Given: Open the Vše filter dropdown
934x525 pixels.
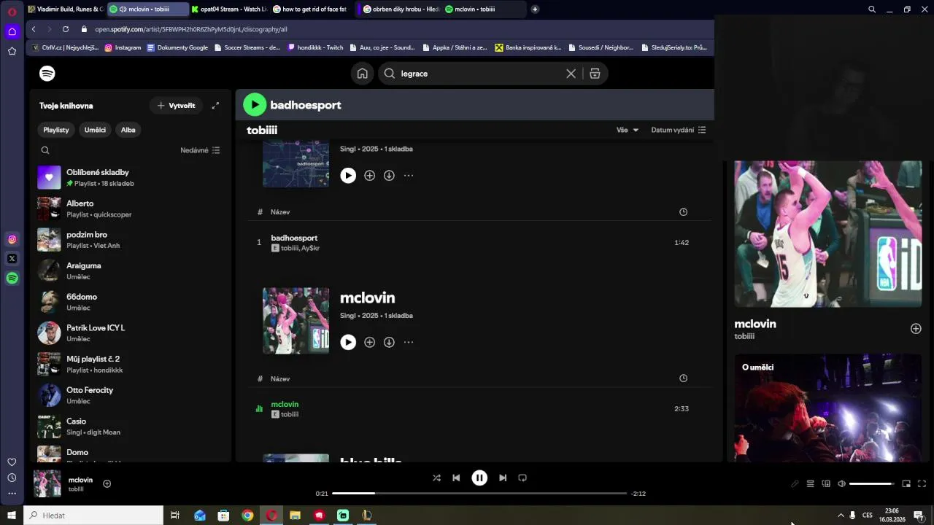Looking at the screenshot, I should click(x=628, y=130).
